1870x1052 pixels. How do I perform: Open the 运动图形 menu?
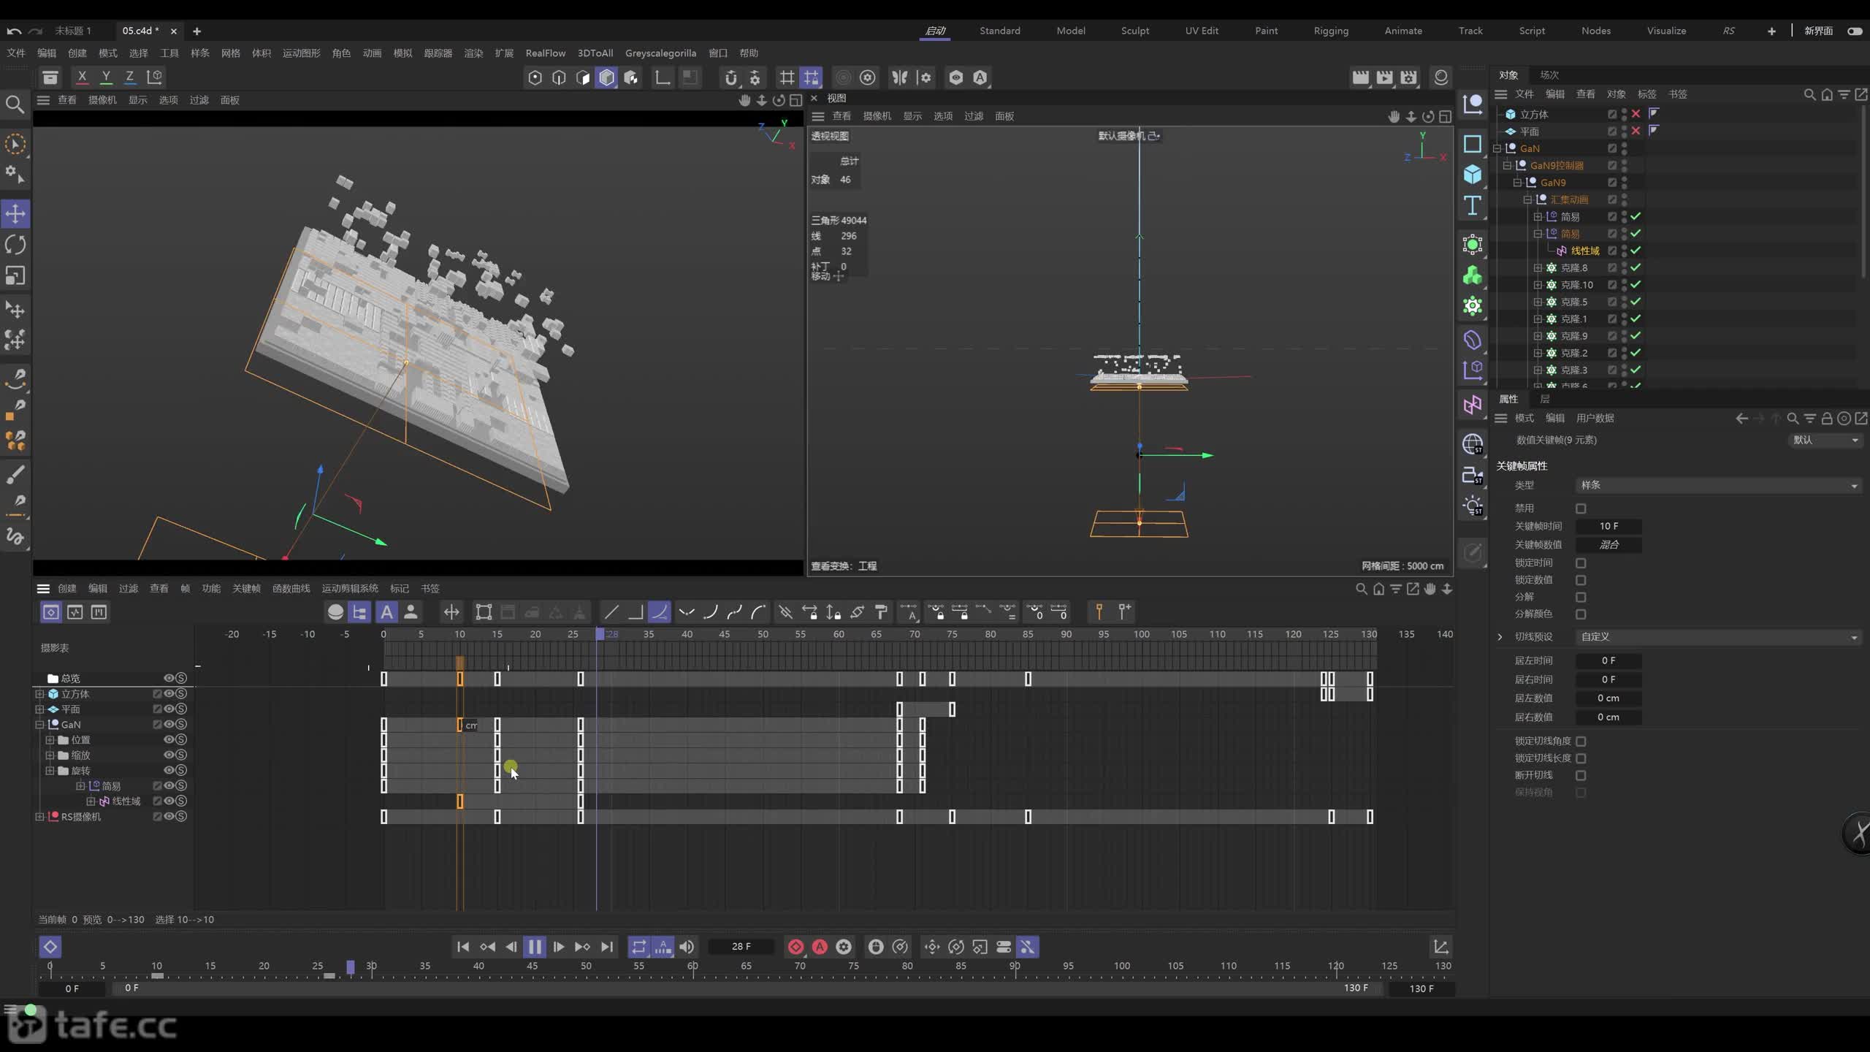pos(301,53)
